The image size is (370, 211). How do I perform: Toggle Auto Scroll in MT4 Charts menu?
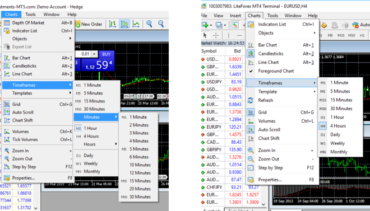coord(282,130)
